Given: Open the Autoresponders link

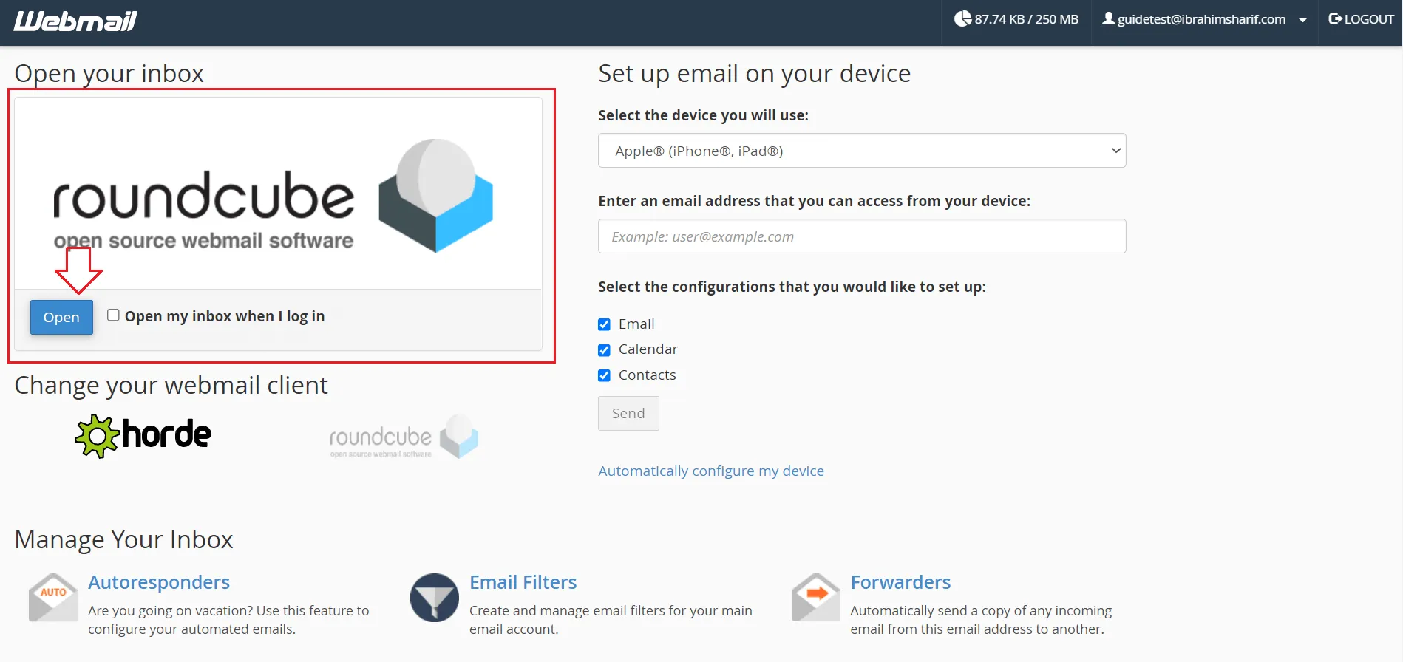Looking at the screenshot, I should [159, 582].
